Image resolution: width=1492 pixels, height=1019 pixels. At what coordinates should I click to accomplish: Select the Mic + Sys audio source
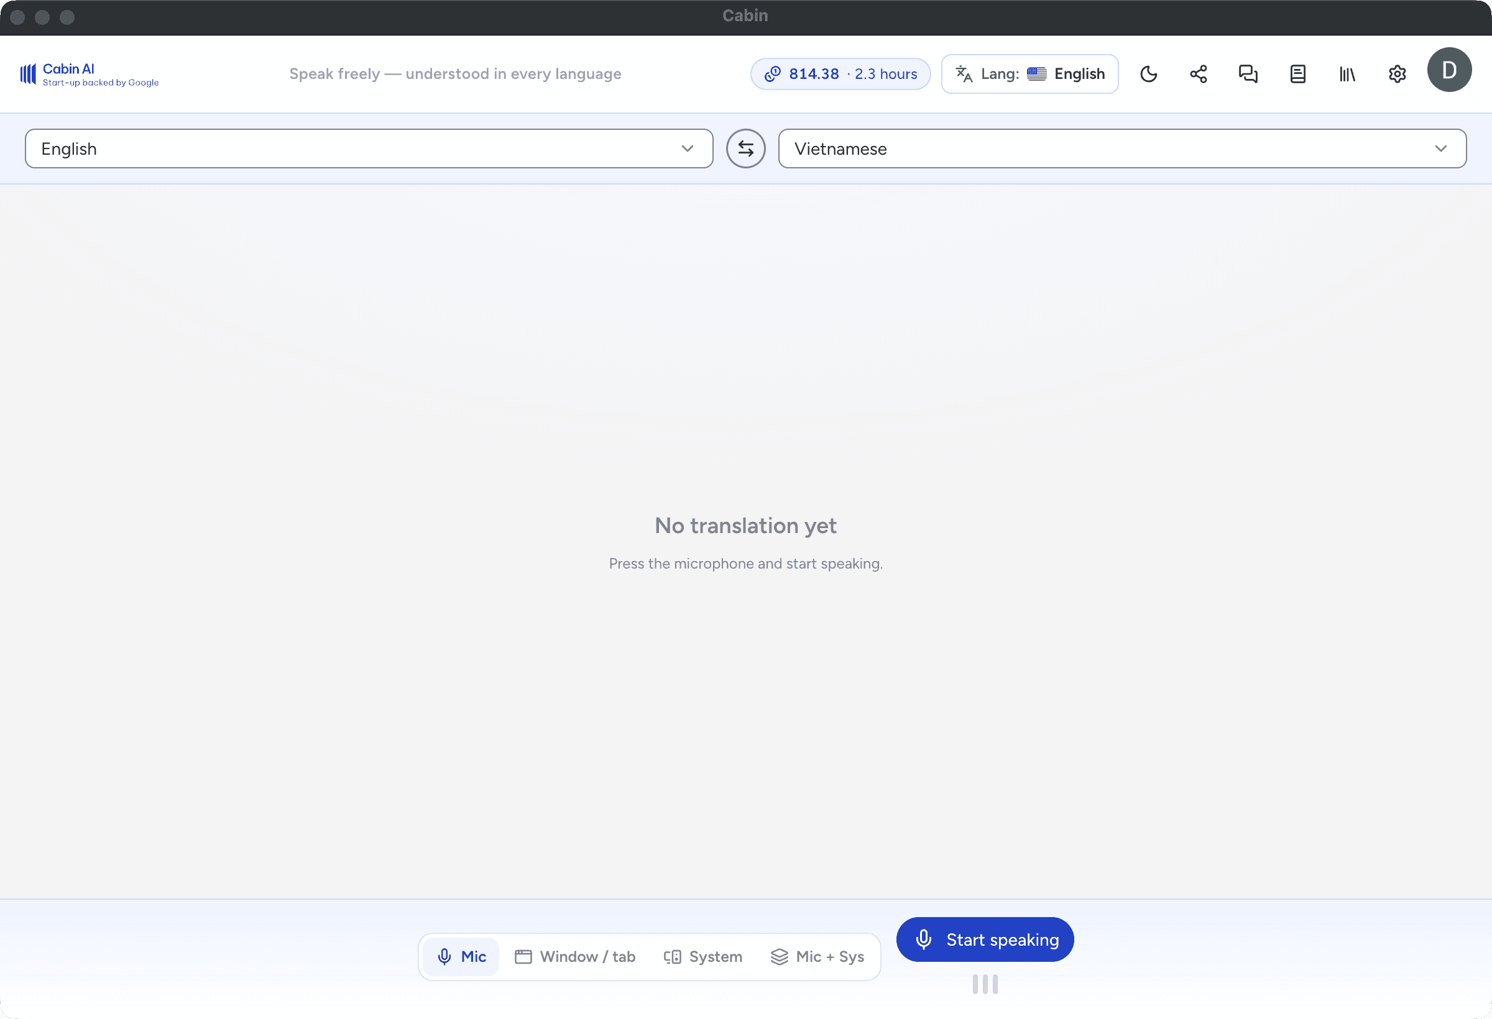click(x=817, y=957)
